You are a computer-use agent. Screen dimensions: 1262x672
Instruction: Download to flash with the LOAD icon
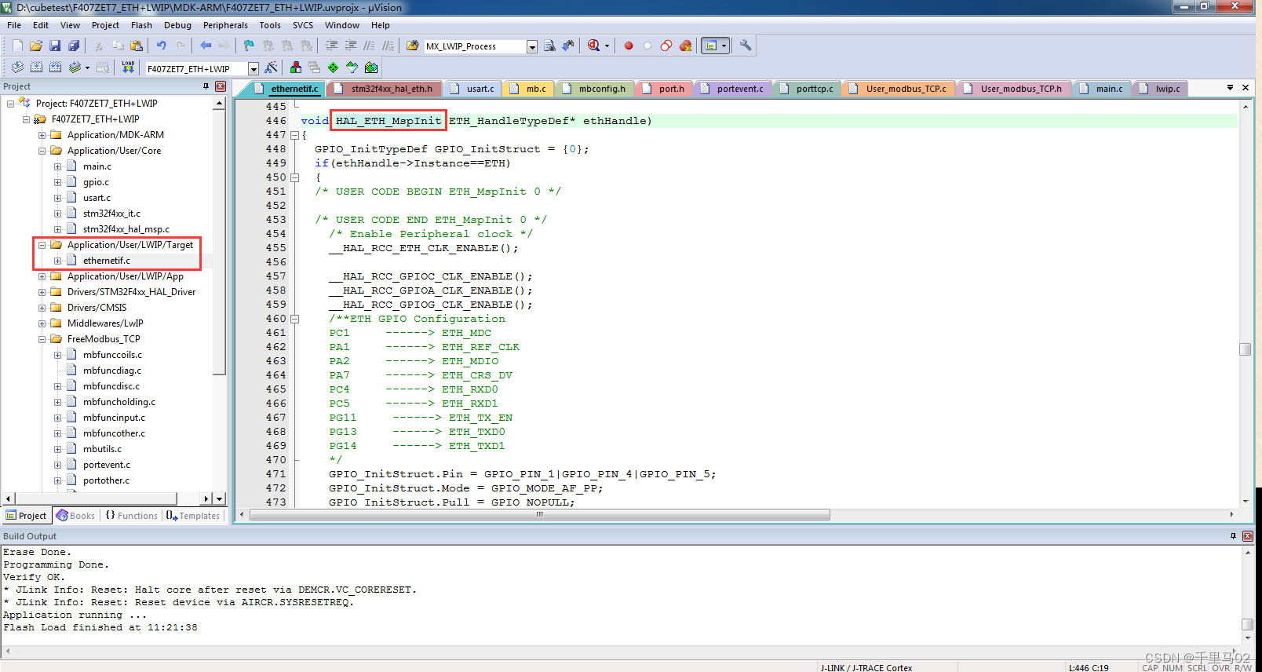(128, 68)
